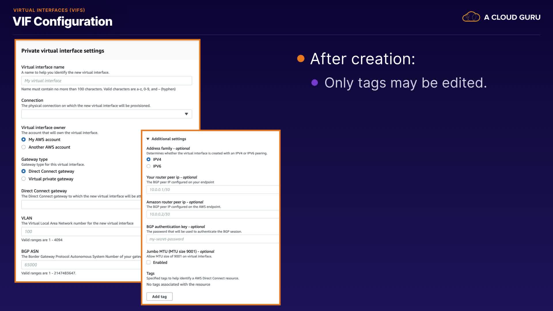This screenshot has width=553, height=311.
Task: Select Another AWS account option
Action: click(x=24, y=147)
